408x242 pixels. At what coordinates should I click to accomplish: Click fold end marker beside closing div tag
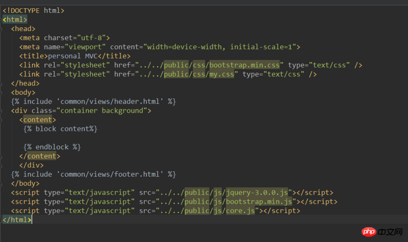click(2, 165)
